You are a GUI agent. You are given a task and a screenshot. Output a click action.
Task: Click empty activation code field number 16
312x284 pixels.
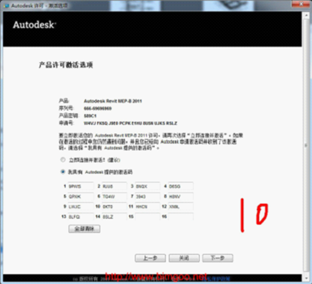click(181, 217)
